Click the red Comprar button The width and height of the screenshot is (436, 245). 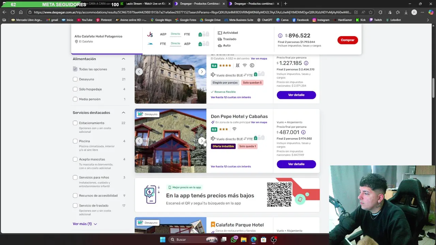(x=347, y=40)
